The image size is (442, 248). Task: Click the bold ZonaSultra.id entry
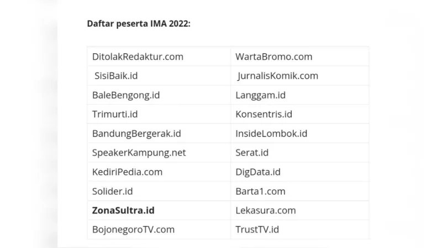[x=123, y=210]
